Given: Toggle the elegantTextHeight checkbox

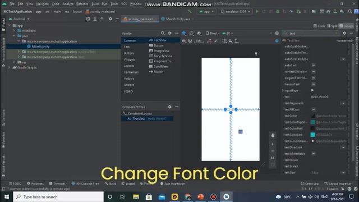Looking at the screenshot, I should pos(314,78).
